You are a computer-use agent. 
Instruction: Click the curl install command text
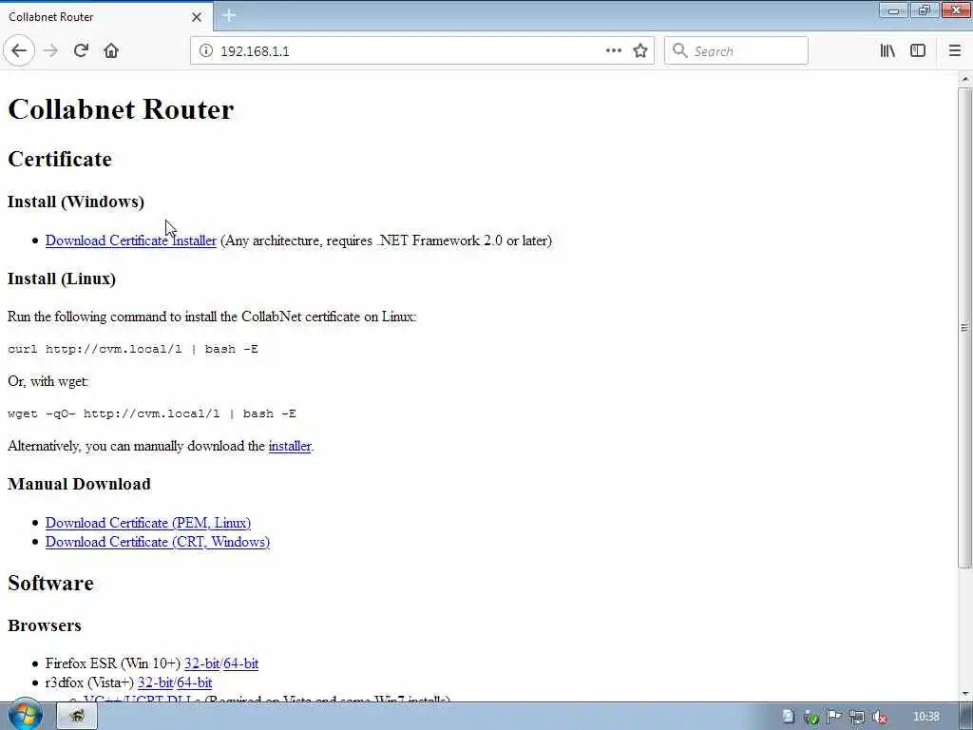[133, 350]
